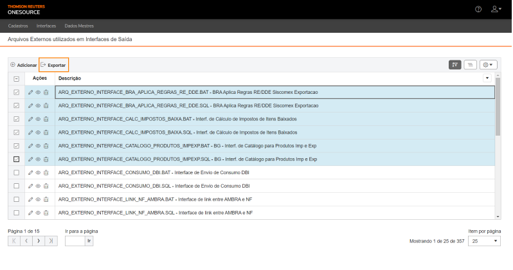Edit the CALC_IMPOSTOS_BAIXA.BAT row with pencil icon

(30, 119)
